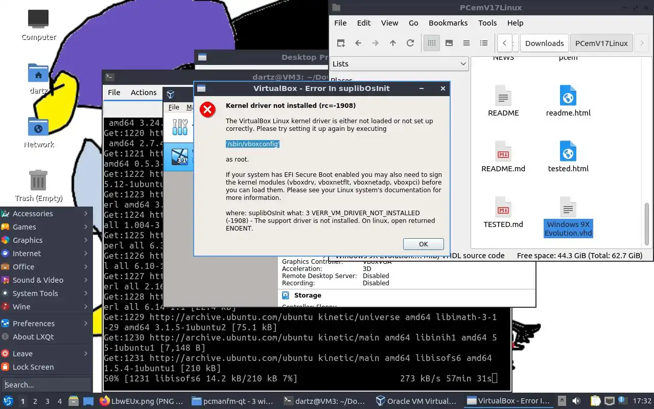Open clipboard manager tray icon
The height and width of the screenshot is (409, 654).
point(595,401)
